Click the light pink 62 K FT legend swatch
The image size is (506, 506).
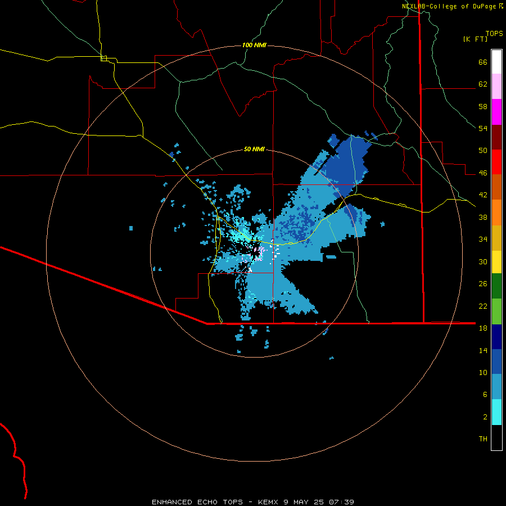pos(496,86)
